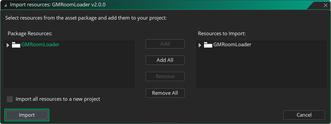Click the Remove All button
The height and width of the screenshot is (124, 331).
point(165,93)
